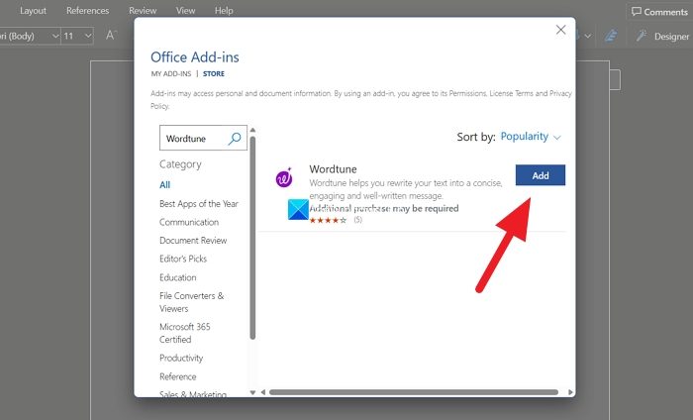Select the Communication category
This screenshot has height=420, width=693.
tap(189, 222)
